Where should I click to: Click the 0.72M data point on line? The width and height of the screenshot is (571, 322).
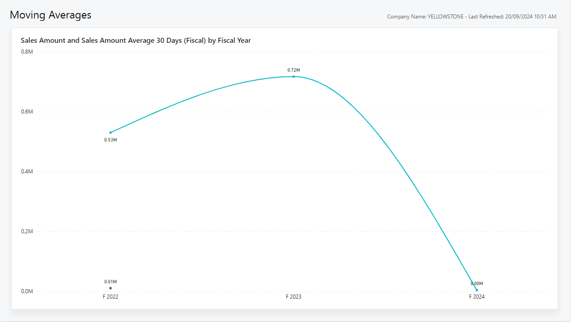tap(294, 77)
